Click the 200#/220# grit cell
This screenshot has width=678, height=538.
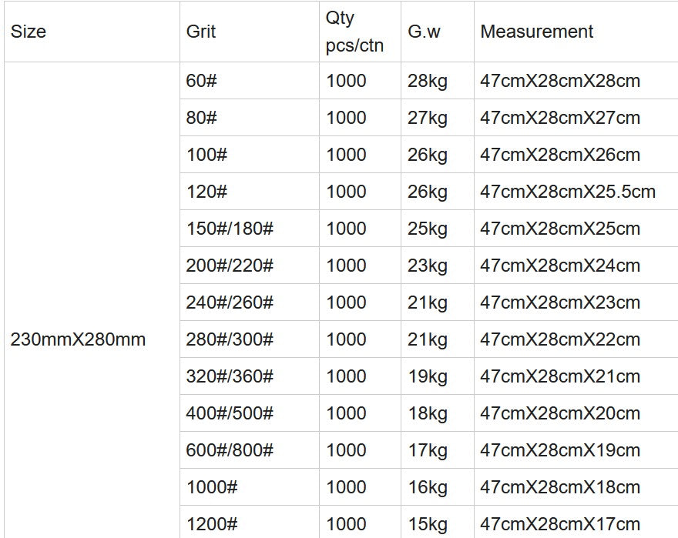(230, 266)
